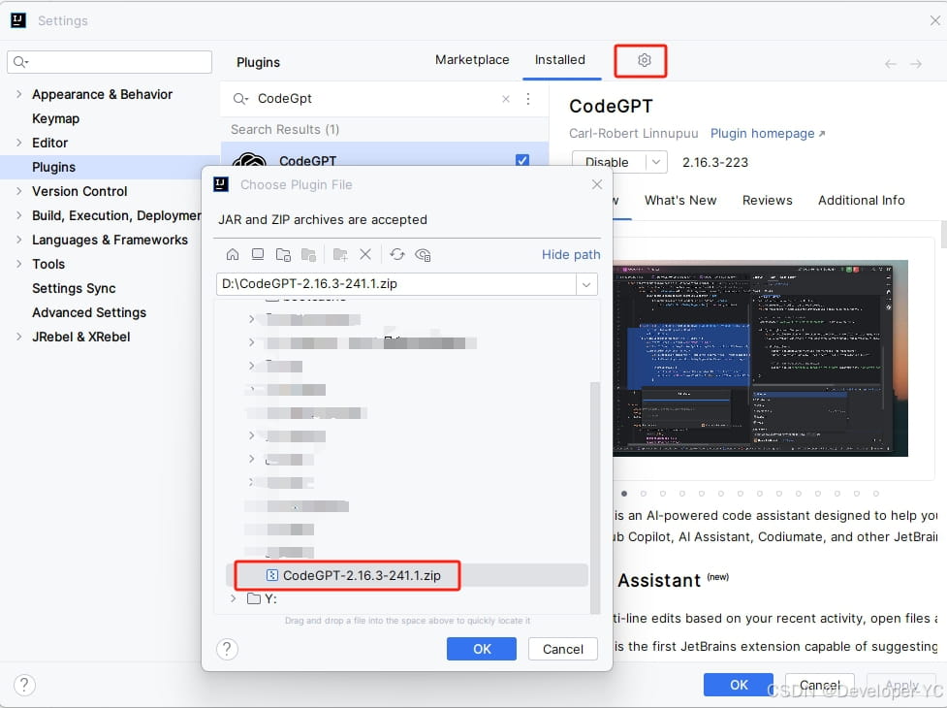Viewport: 947px width, 708px height.
Task: Click Hide path link
Action: pyautogui.click(x=571, y=254)
